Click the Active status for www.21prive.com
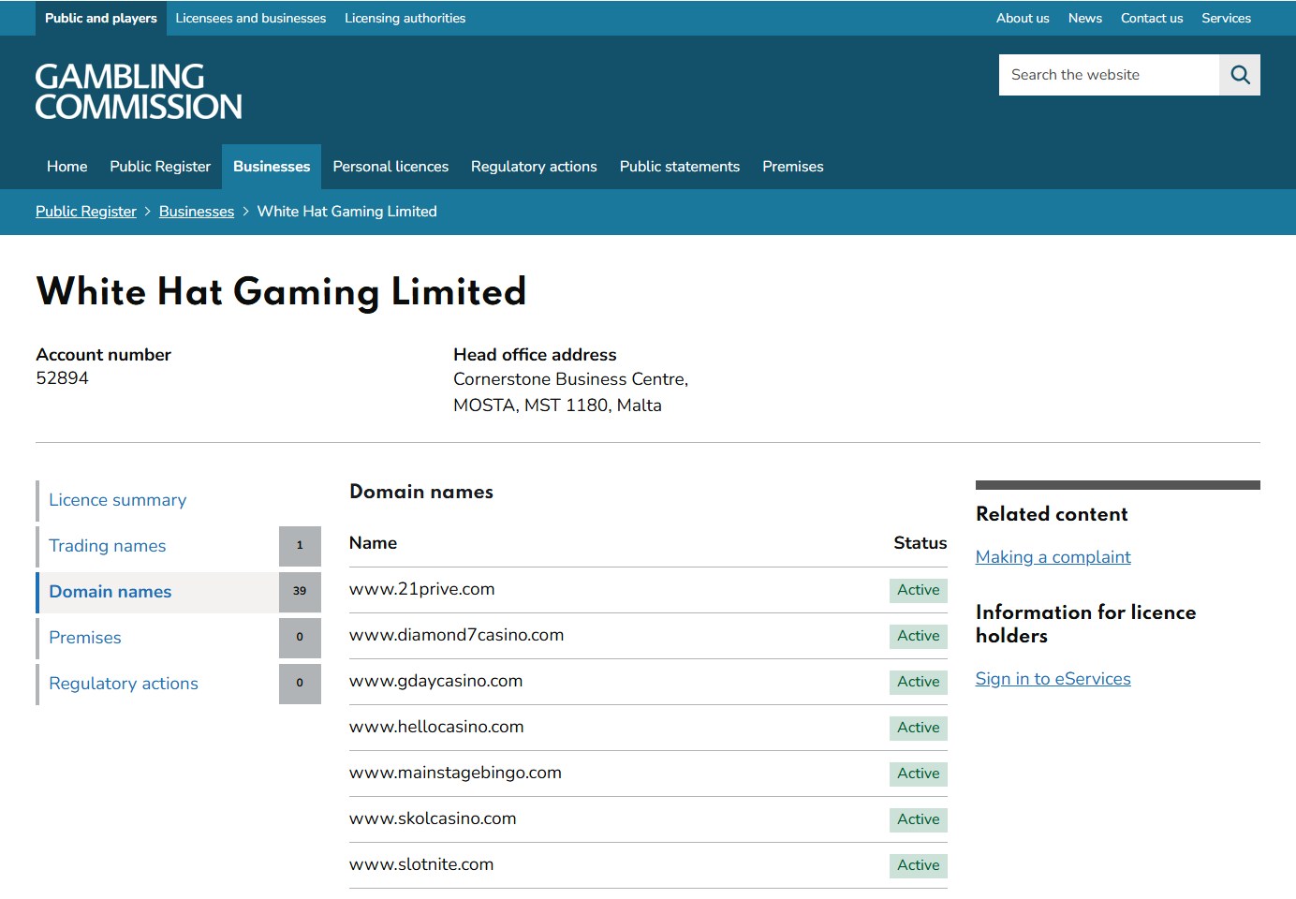1296x899 pixels. 919,590
